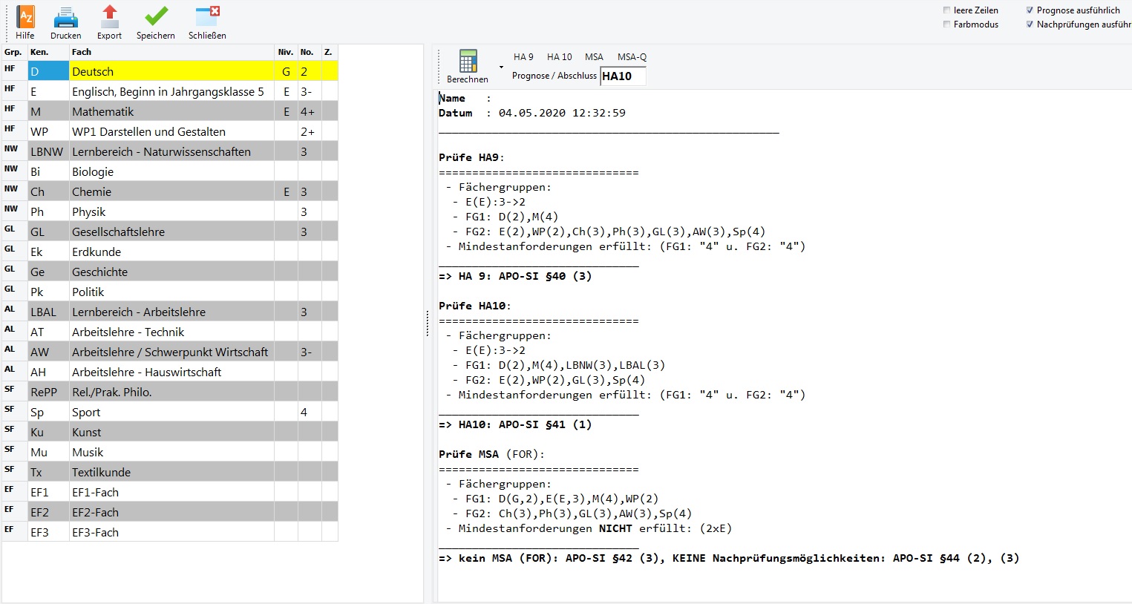Click the grade '3-' for AW

310,352
